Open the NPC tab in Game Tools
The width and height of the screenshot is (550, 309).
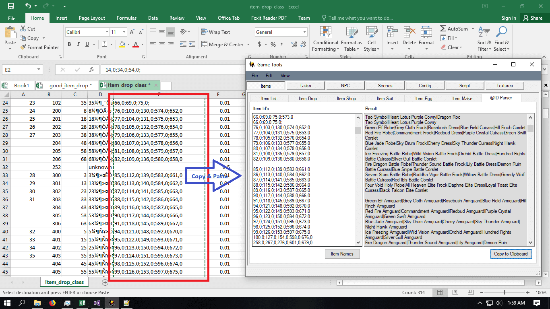point(345,86)
